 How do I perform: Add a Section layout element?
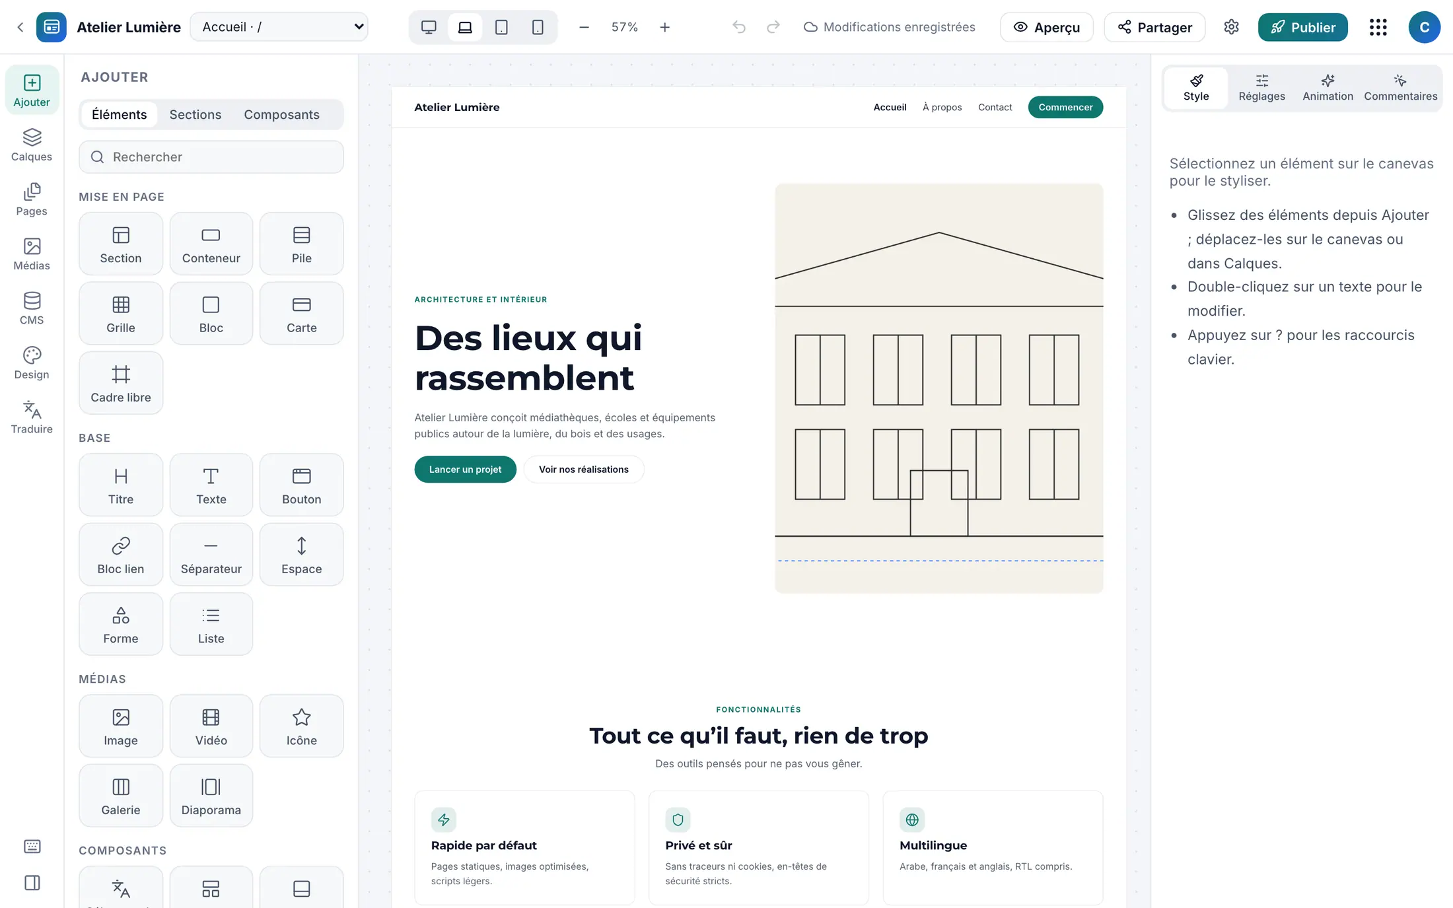coord(121,244)
